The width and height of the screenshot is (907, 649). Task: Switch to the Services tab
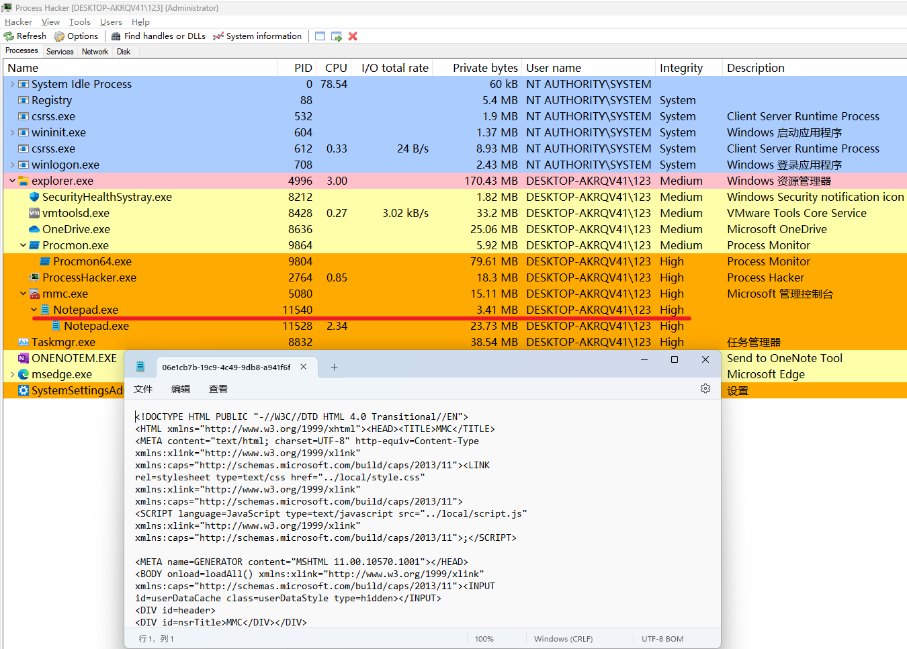pos(60,52)
